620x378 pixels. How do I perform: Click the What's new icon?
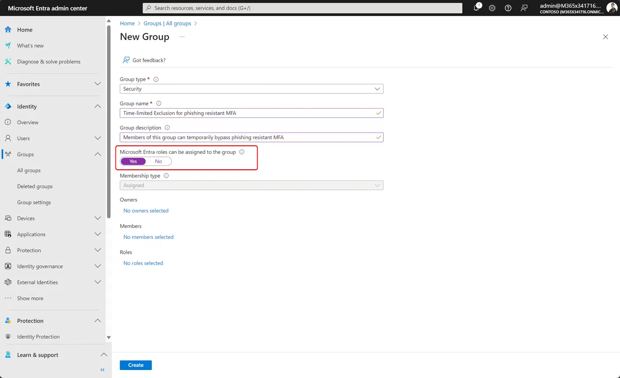[x=8, y=46]
